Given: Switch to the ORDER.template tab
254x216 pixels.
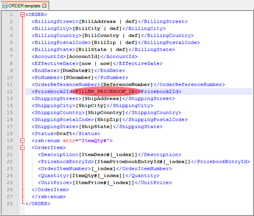Looking at the screenshot, I should tap(24, 6).
